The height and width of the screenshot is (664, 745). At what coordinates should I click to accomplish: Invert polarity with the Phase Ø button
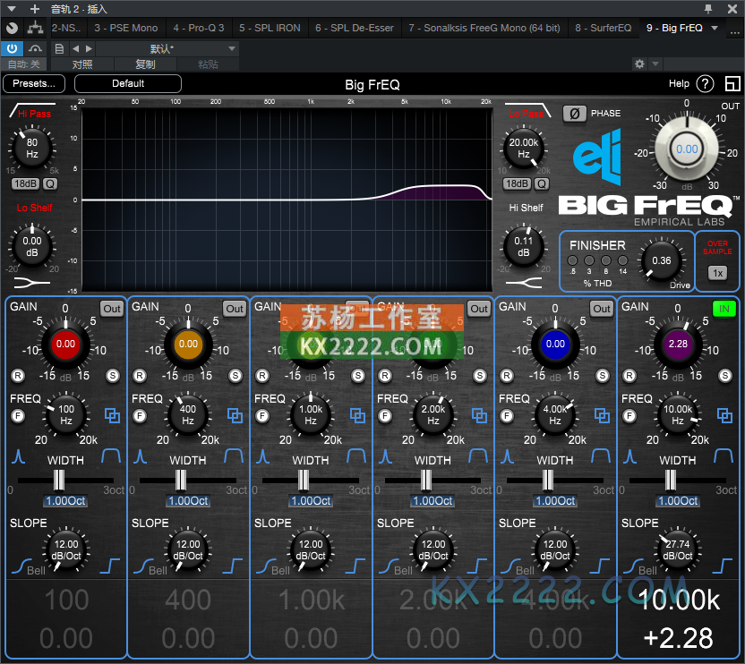coord(575,114)
